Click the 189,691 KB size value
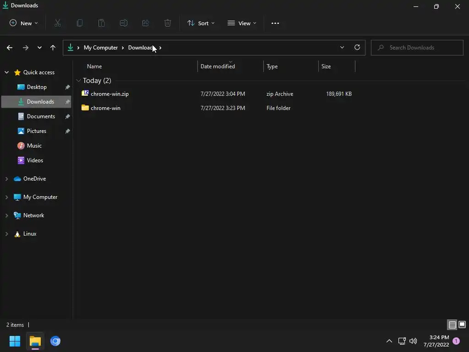The height and width of the screenshot is (352, 469). click(x=338, y=93)
